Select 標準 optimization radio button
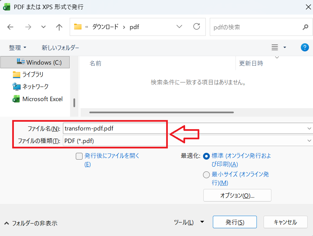Image resolution: width=313 pixels, height=236 pixels. 206,156
